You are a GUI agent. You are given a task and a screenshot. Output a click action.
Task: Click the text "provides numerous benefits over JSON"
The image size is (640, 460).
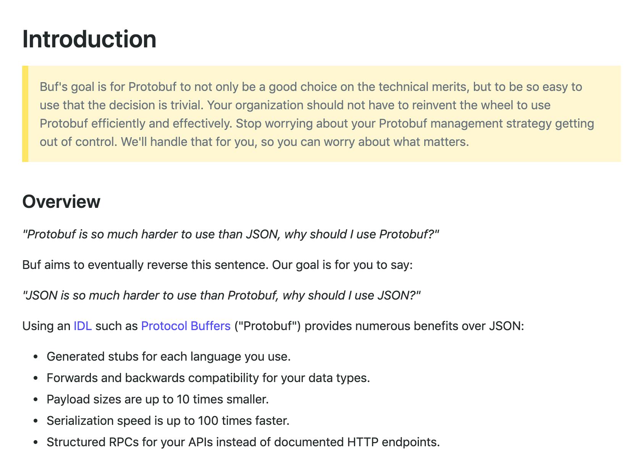(414, 326)
